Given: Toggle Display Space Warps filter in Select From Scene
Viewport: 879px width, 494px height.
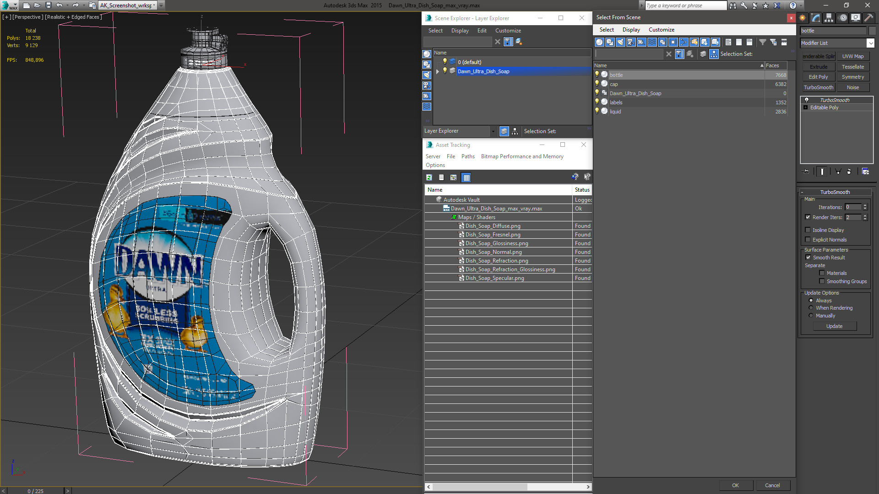Looking at the screenshot, I should 652,42.
